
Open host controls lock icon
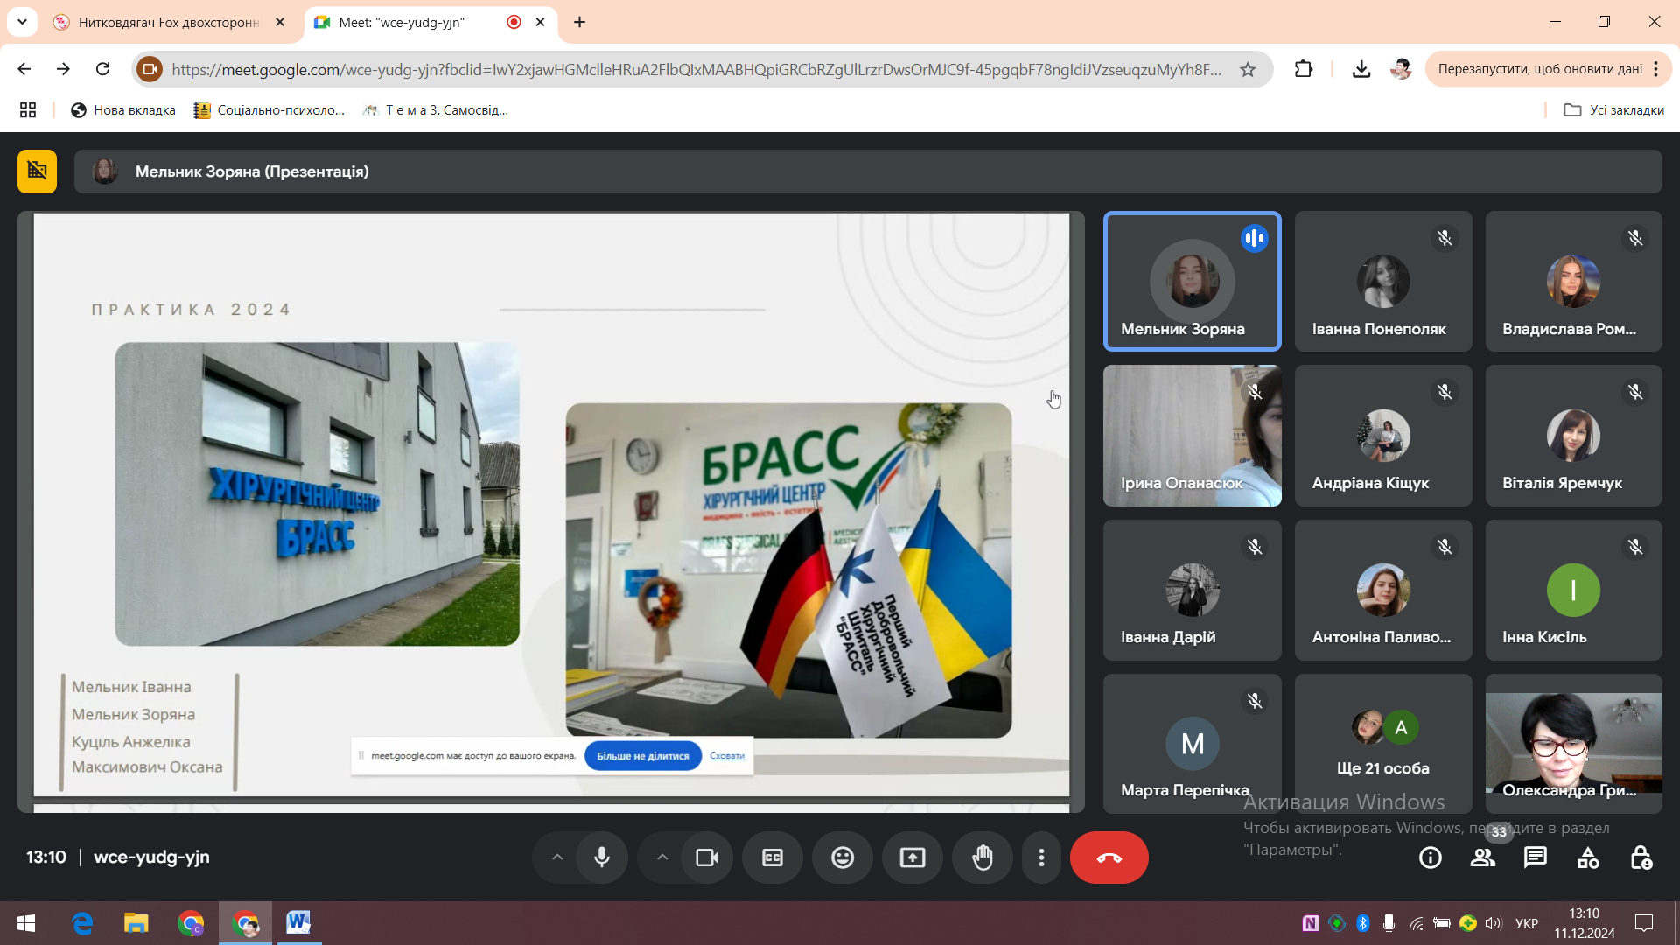click(x=1641, y=857)
